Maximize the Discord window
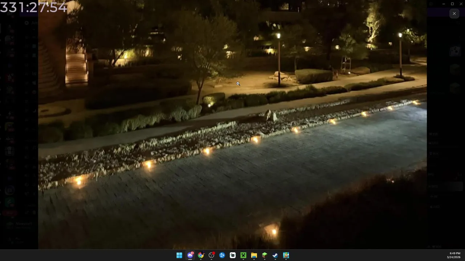The height and width of the screenshot is (261, 465). (452, 4)
